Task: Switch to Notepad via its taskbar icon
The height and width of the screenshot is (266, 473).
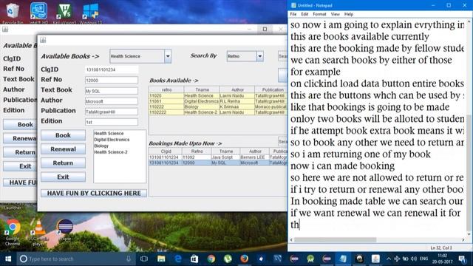Action: tap(343, 259)
